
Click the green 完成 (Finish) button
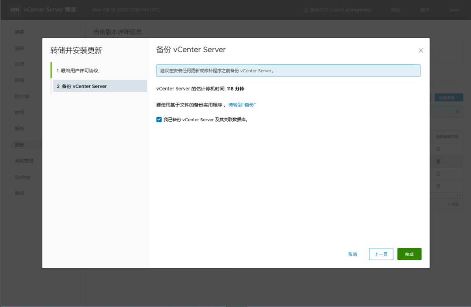pyautogui.click(x=409, y=254)
